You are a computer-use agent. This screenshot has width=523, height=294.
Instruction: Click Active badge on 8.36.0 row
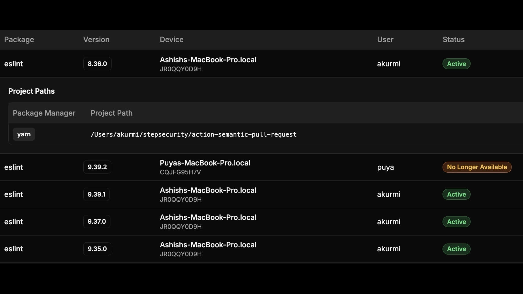pos(456,64)
